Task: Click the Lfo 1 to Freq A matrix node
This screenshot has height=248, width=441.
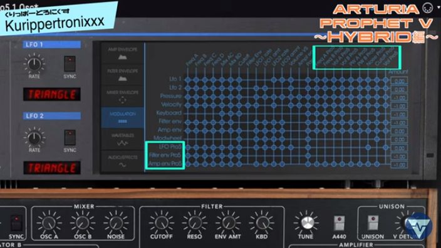Action: (x=187, y=80)
